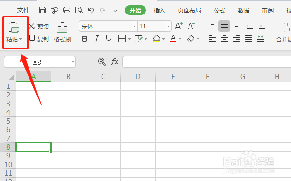The image size is (291, 181).
Task: Apply red font color
Action: click(173, 39)
